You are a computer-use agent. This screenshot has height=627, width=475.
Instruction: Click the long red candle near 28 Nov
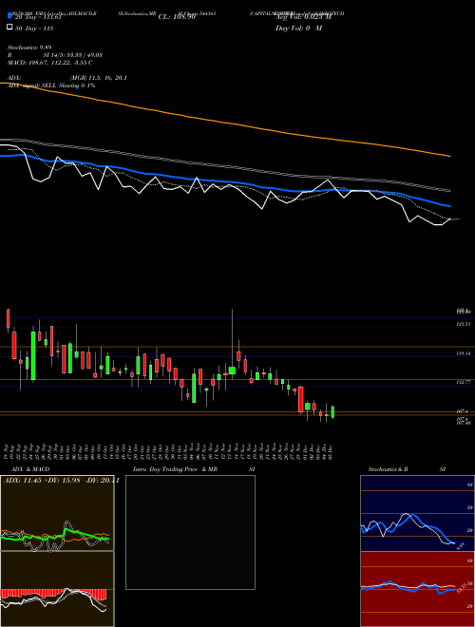coord(300,399)
